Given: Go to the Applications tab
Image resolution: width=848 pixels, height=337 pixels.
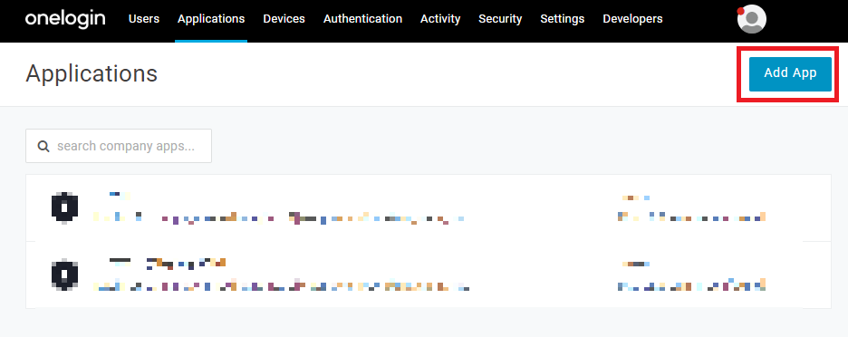Looking at the screenshot, I should (211, 19).
